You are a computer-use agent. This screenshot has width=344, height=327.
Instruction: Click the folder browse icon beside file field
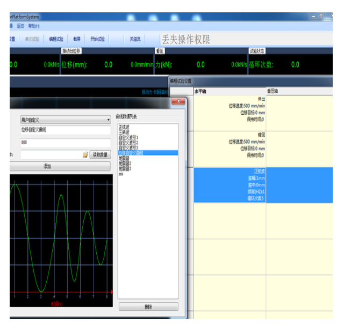tap(85, 154)
